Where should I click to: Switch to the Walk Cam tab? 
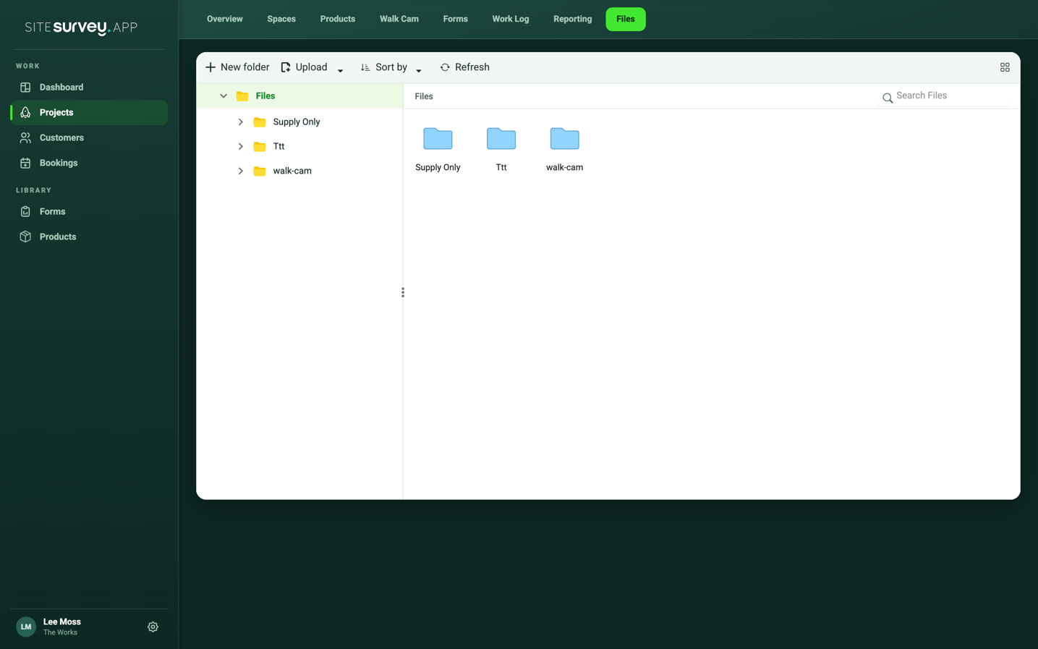point(399,20)
